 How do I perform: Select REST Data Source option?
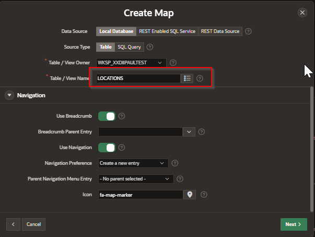click(x=220, y=31)
